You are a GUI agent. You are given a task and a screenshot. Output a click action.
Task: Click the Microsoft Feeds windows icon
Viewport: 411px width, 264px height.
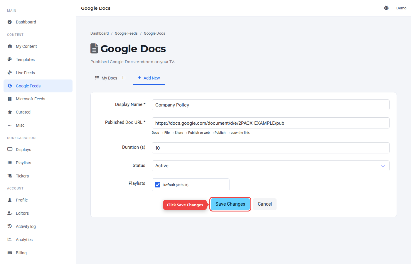click(x=10, y=99)
